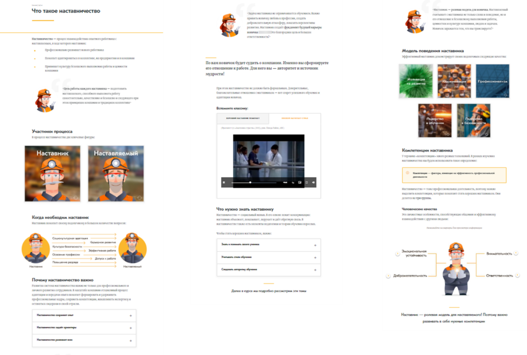Viewport: 527px width, 355px height.
Task: Open the «Коммуникация» tile
Action: pos(454,81)
